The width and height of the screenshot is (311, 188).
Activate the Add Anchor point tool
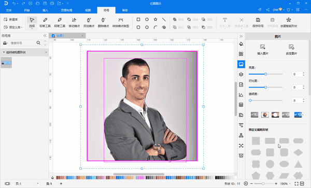tap(89, 22)
